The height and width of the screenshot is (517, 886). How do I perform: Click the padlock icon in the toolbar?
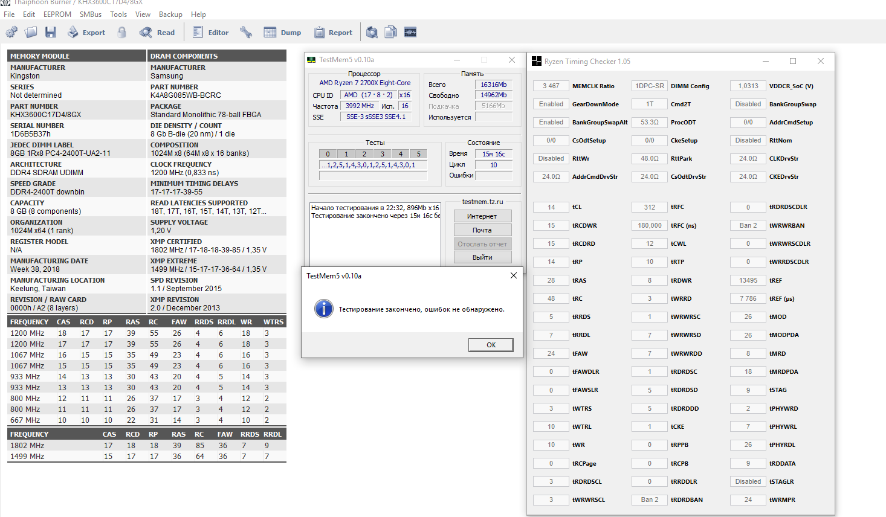click(121, 32)
